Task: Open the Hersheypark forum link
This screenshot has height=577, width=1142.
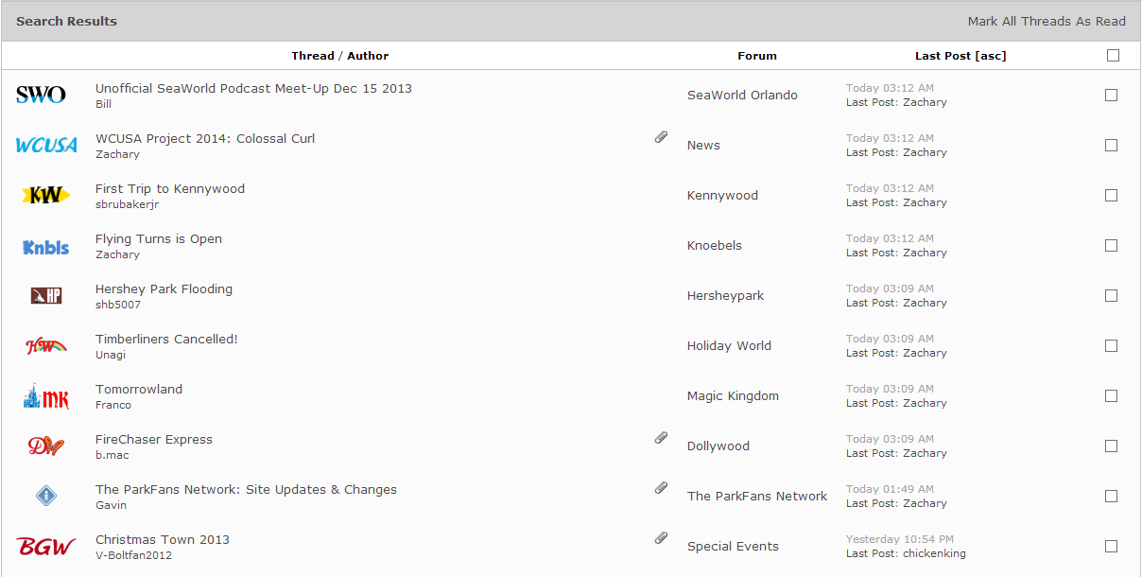Action: pos(725,296)
